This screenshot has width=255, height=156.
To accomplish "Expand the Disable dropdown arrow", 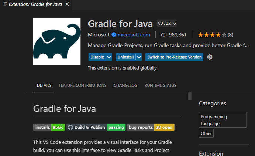I will [109, 57].
